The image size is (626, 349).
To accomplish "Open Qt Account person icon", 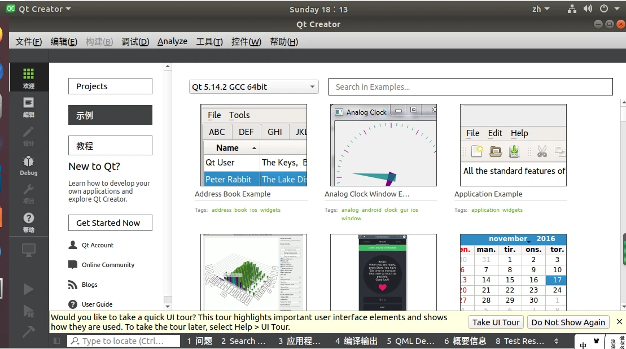I will click(73, 245).
